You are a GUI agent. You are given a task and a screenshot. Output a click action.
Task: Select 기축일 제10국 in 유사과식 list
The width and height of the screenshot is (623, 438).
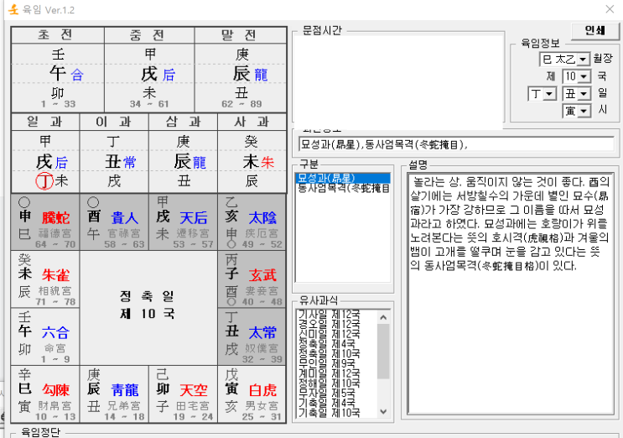click(x=329, y=413)
